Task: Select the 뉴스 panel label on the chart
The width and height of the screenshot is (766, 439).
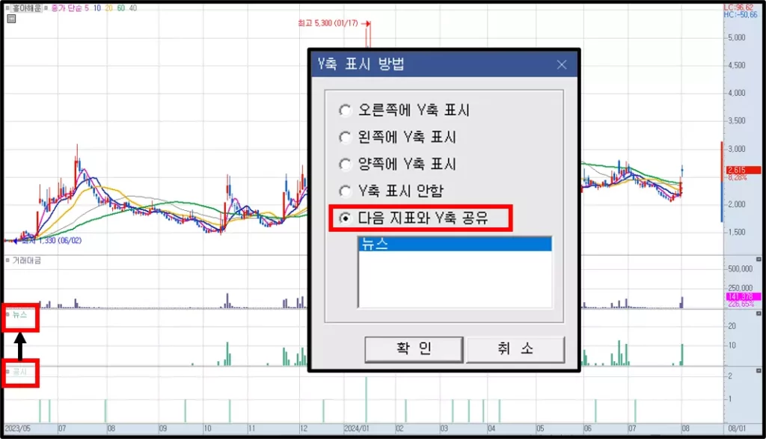Action: 19,314
